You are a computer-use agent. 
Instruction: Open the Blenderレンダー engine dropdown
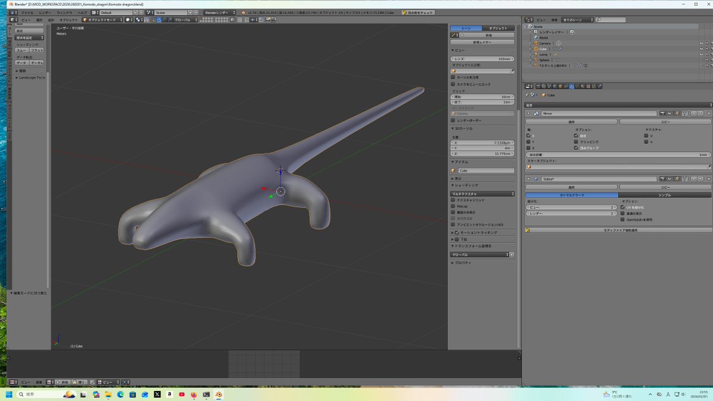(219, 12)
